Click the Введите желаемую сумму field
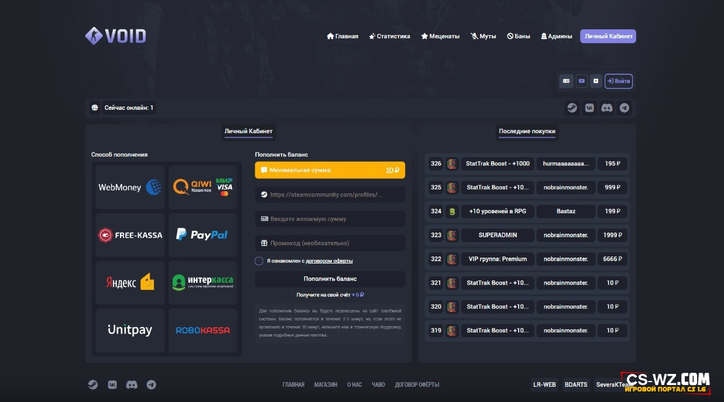This screenshot has height=402, width=724. tap(330, 219)
